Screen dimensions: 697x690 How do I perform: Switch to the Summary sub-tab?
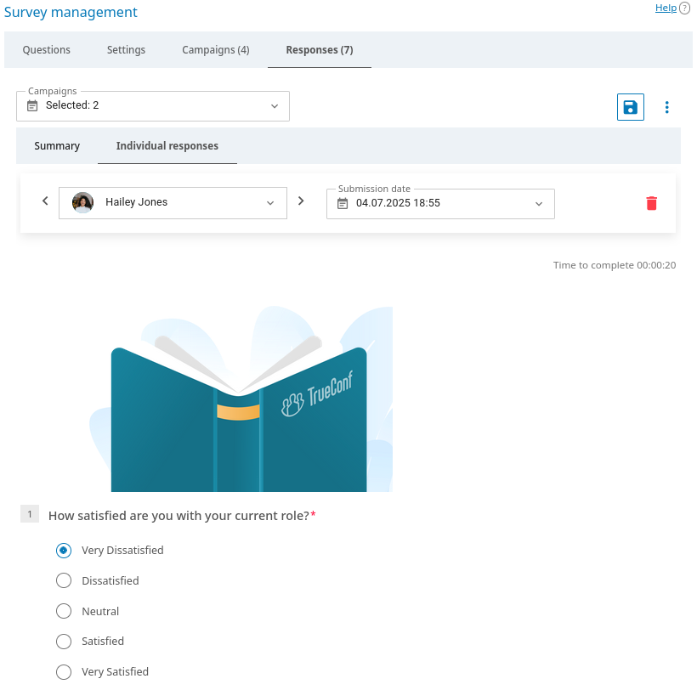click(x=57, y=146)
